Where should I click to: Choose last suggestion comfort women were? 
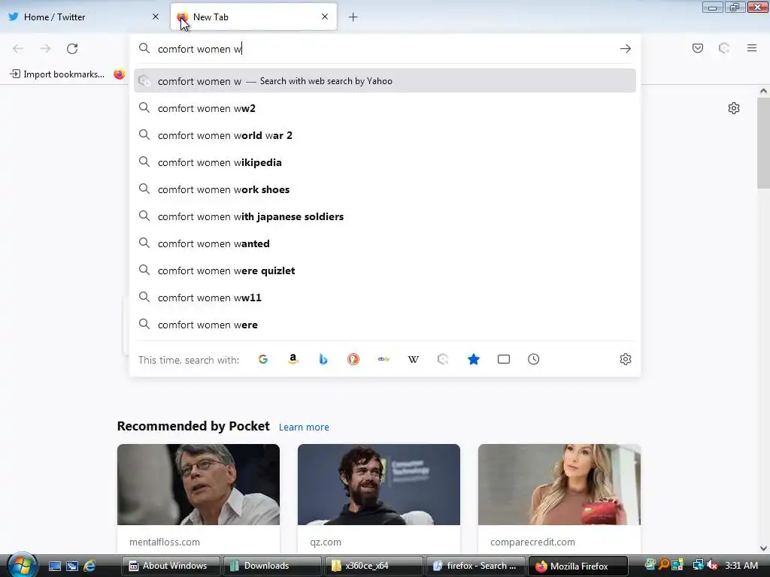(384, 325)
